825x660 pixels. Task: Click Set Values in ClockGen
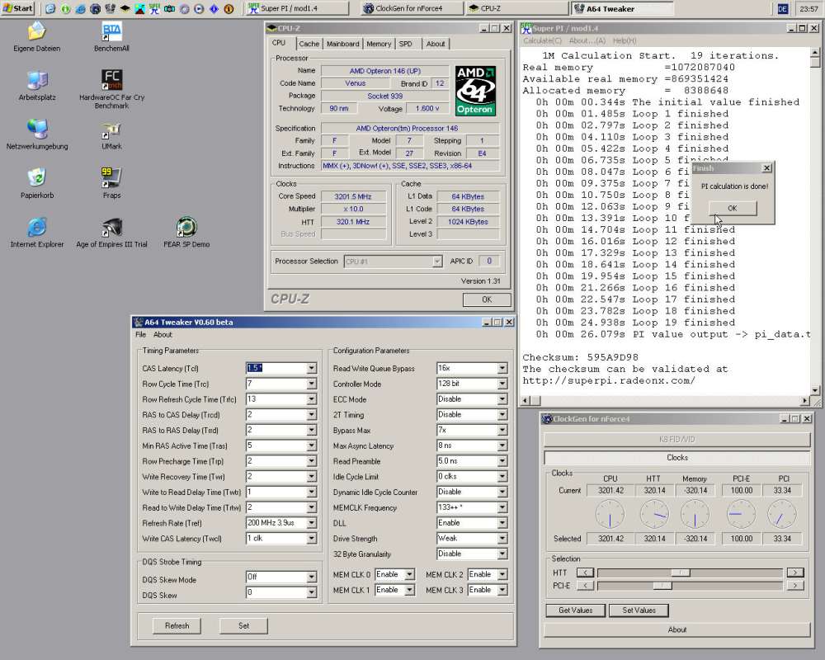pos(639,610)
